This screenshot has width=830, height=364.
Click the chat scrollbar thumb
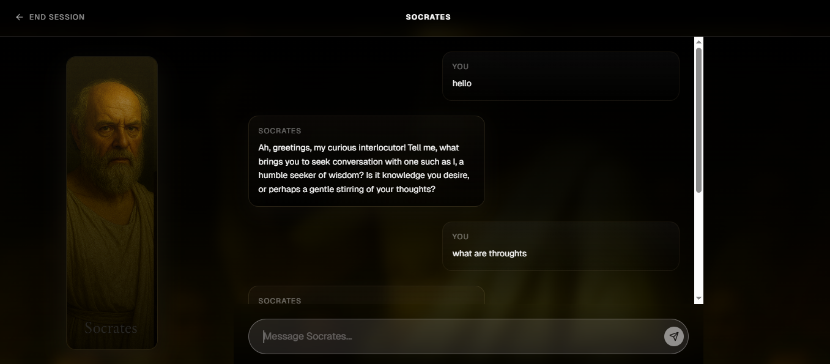tap(699, 116)
